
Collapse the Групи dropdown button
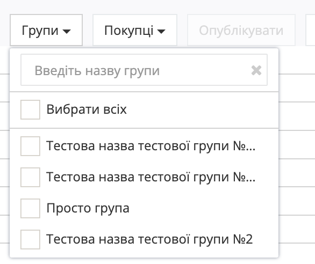(46, 30)
